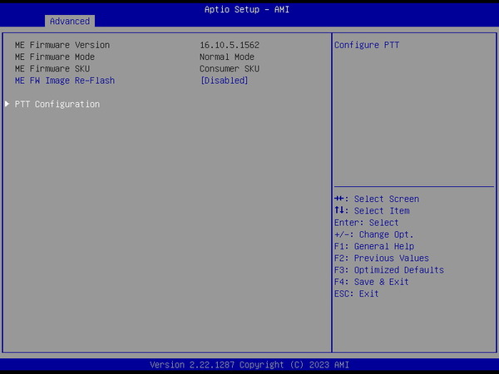499x374 pixels.
Task: Click the +/-: Change Opt. hint
Action: (x=374, y=234)
